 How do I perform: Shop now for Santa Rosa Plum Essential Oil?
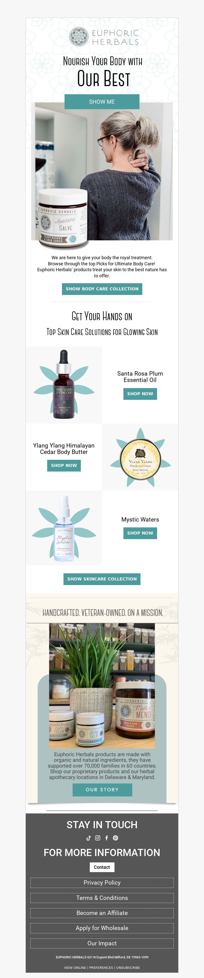(140, 394)
